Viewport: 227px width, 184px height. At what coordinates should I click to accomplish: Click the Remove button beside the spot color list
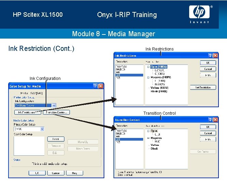coord(56,146)
